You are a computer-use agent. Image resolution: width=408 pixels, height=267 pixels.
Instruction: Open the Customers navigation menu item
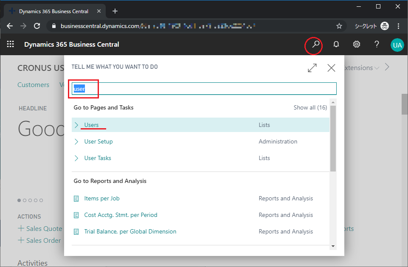33,85
